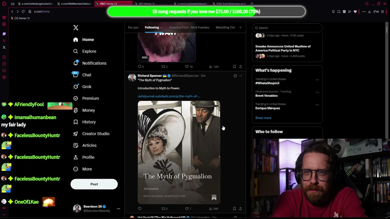This screenshot has width=390, height=219.
Task: Click the X logo above the Home link
Action: (76, 28)
